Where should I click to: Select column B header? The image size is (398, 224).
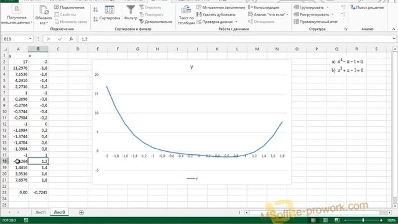pyautogui.click(x=38, y=49)
